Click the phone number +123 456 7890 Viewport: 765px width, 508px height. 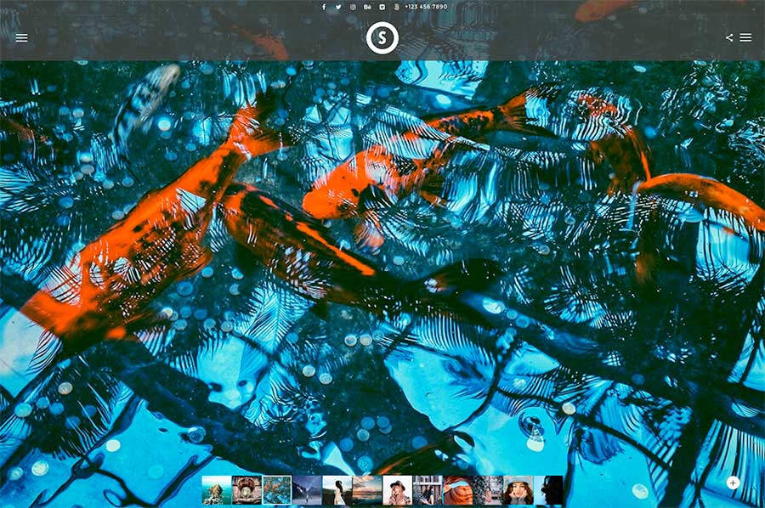tap(426, 7)
